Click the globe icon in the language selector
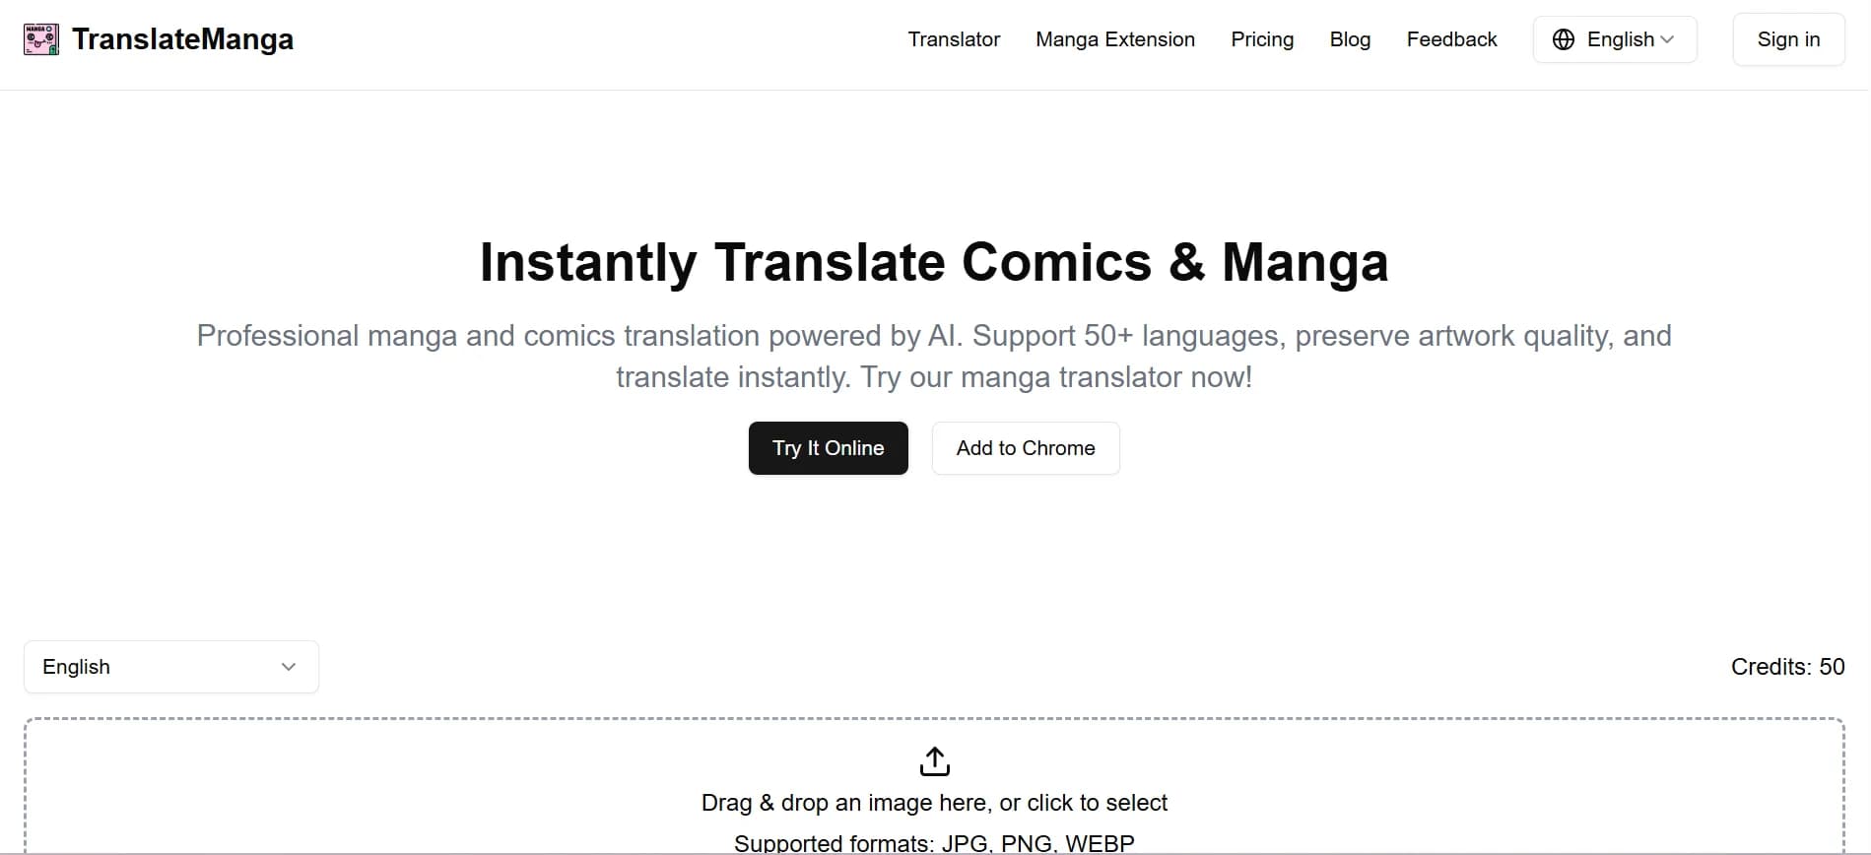Image resolution: width=1871 pixels, height=855 pixels. click(1565, 39)
